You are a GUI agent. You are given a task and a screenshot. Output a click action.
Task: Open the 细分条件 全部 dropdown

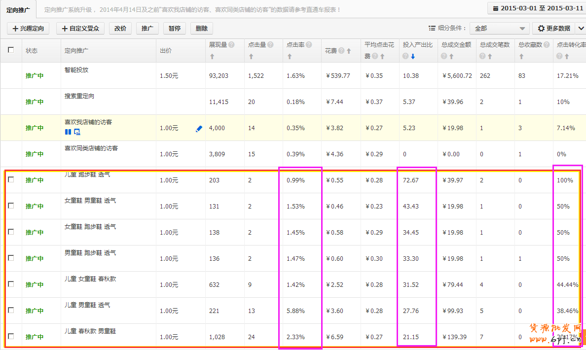[499, 29]
